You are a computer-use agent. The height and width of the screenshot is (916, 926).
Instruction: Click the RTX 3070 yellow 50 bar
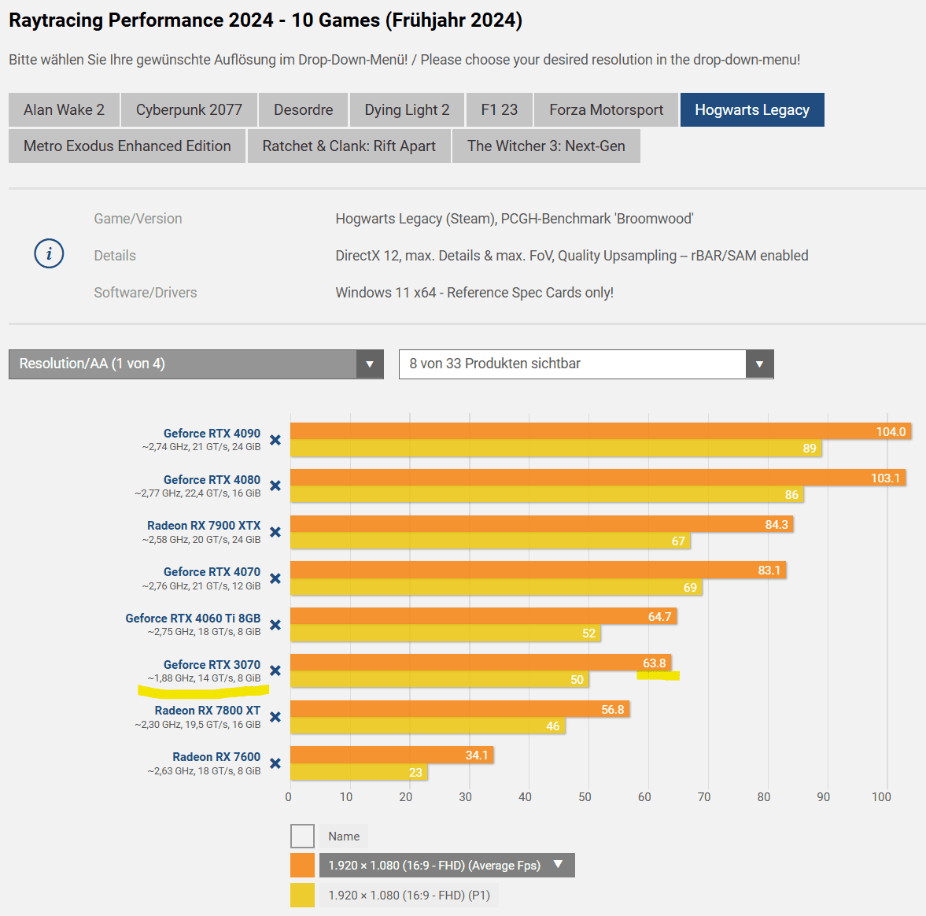click(440, 679)
